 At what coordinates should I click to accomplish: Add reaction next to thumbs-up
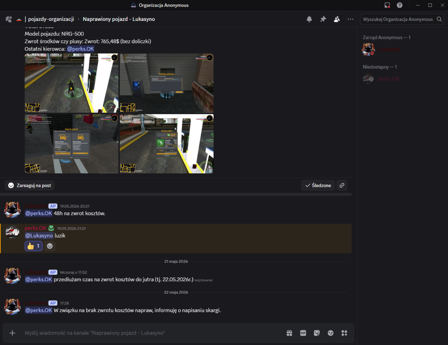[50, 246]
